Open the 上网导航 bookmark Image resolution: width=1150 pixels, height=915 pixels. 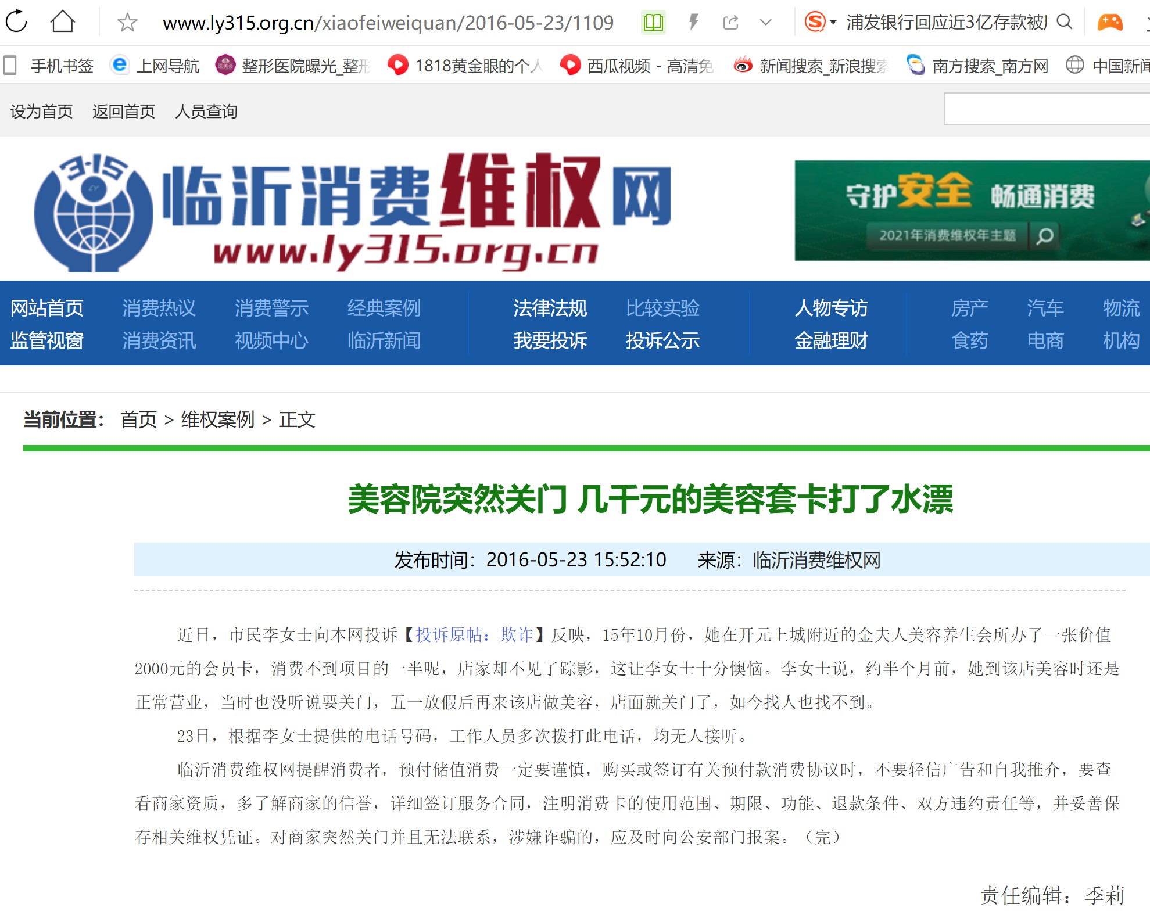[155, 66]
